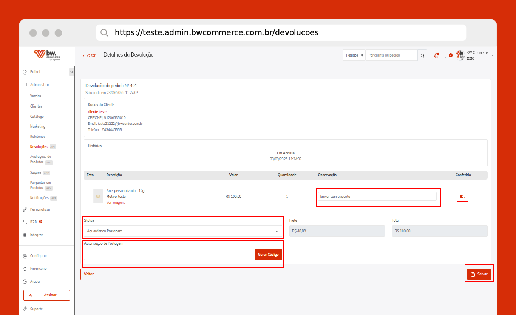The height and width of the screenshot is (315, 516).
Task: Click the Observação text field
Action: (x=377, y=197)
